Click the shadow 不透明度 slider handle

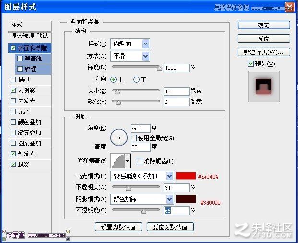[143, 211]
